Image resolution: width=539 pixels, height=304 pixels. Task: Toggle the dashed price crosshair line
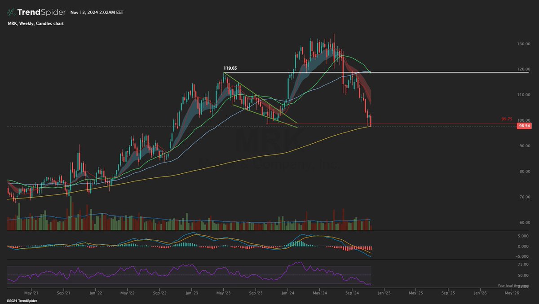[x=180, y=126]
